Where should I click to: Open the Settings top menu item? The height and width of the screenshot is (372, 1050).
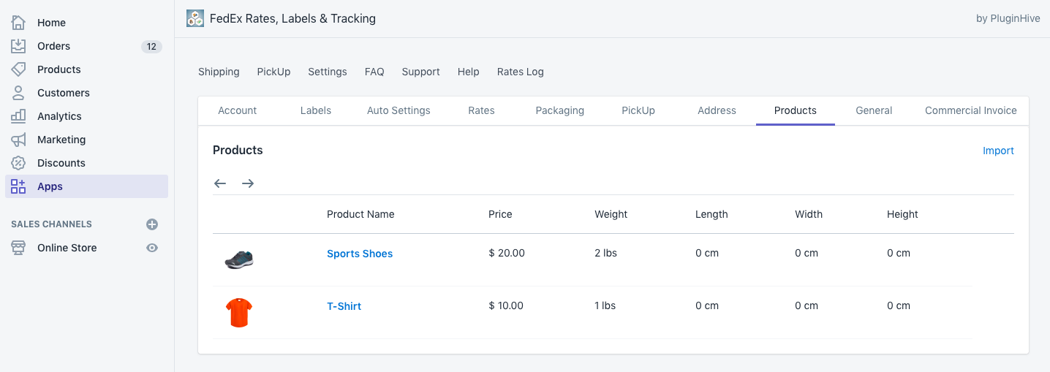(x=328, y=72)
